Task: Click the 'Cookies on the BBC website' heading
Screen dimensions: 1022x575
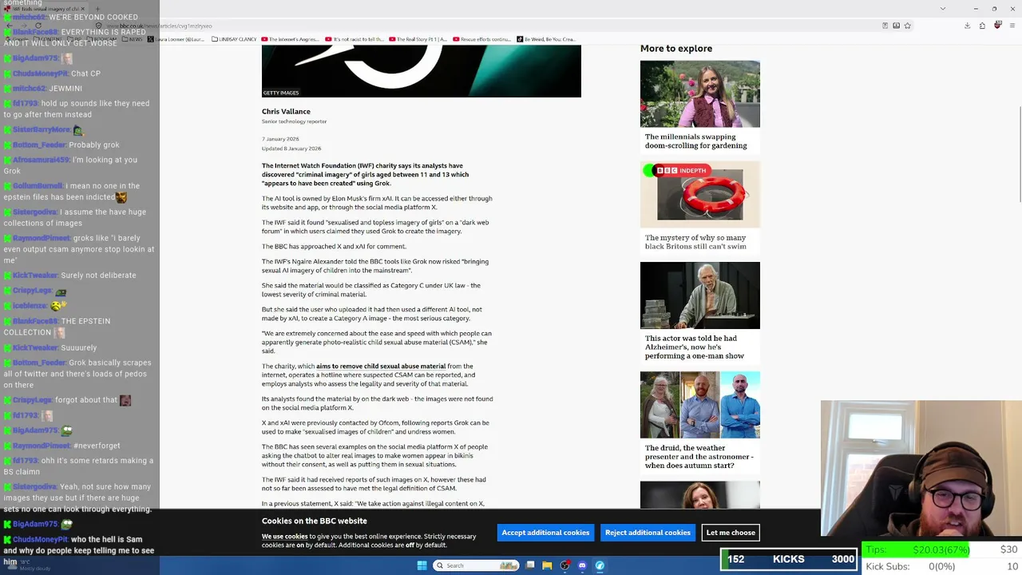Action: coord(315,521)
